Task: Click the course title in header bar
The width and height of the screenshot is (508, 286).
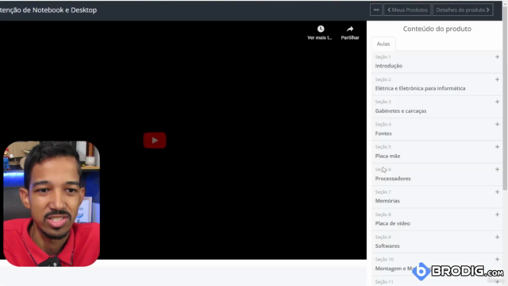Action: pyautogui.click(x=48, y=10)
